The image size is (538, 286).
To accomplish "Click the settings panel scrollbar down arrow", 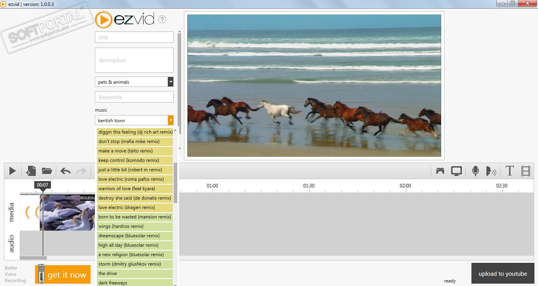I will (x=180, y=148).
